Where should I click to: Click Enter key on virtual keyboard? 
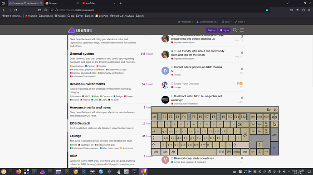pos(245,135)
